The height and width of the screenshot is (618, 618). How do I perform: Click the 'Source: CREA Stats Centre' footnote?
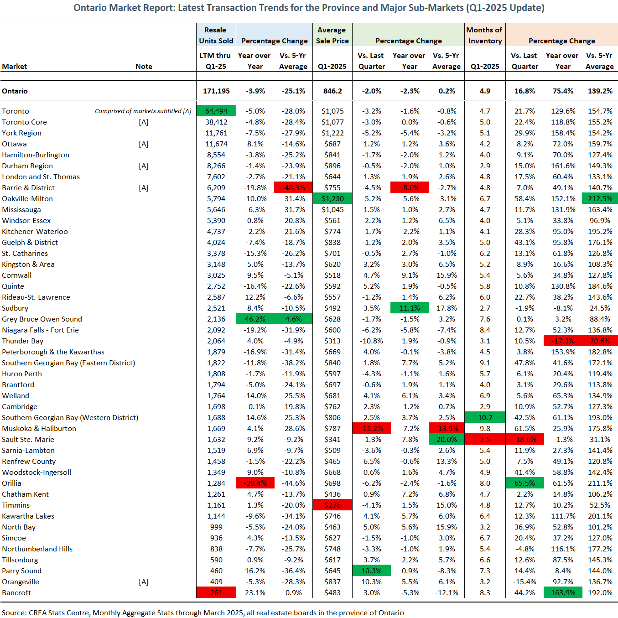click(203, 613)
